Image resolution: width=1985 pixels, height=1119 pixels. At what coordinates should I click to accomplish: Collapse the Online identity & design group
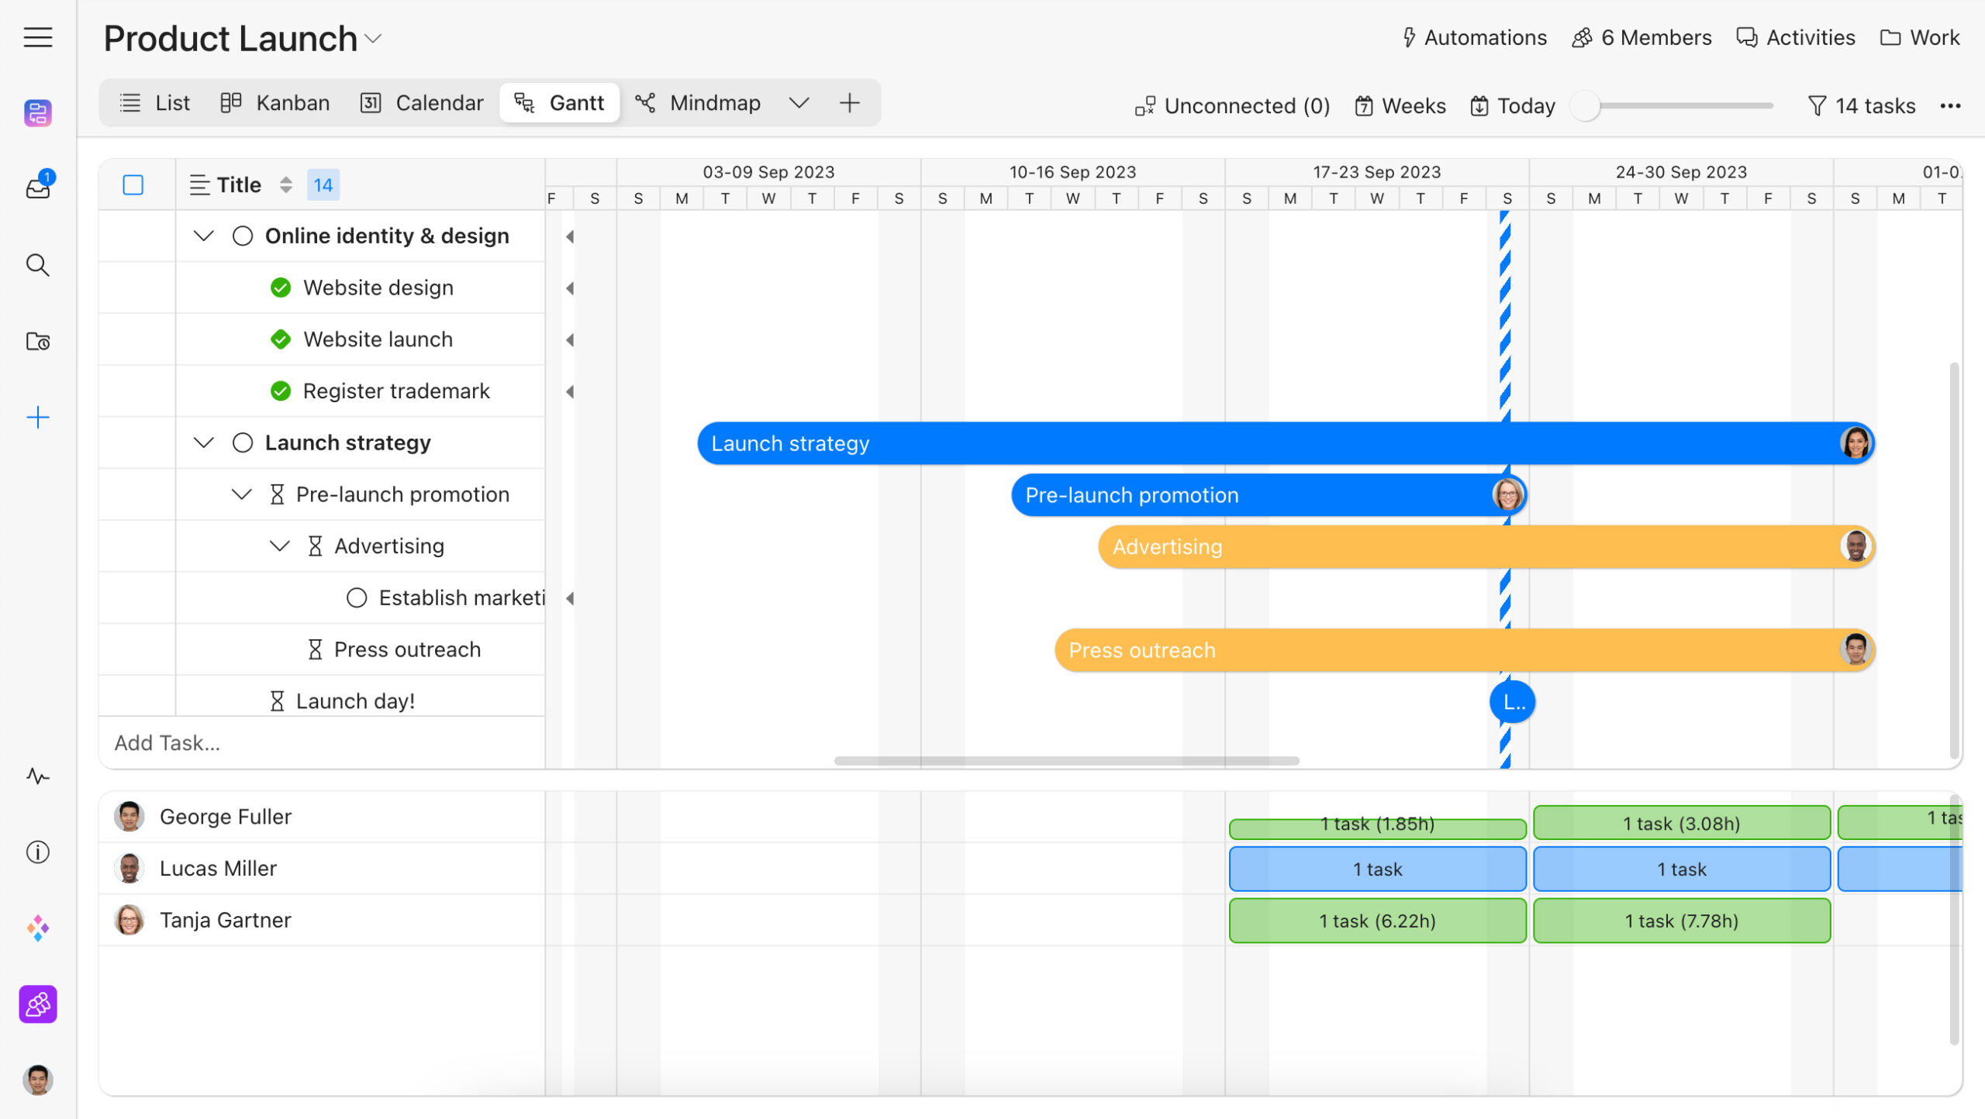click(x=203, y=236)
